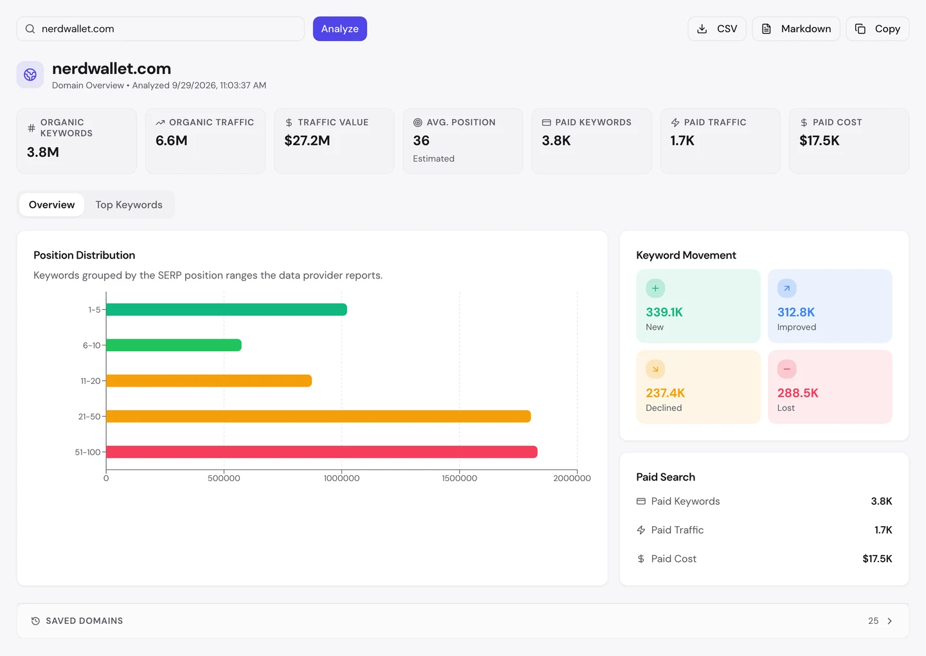Click the dollar icon on Traffic Value card

point(289,122)
